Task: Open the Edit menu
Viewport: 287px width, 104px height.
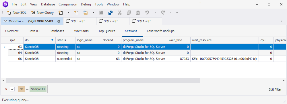Action: [24, 4]
